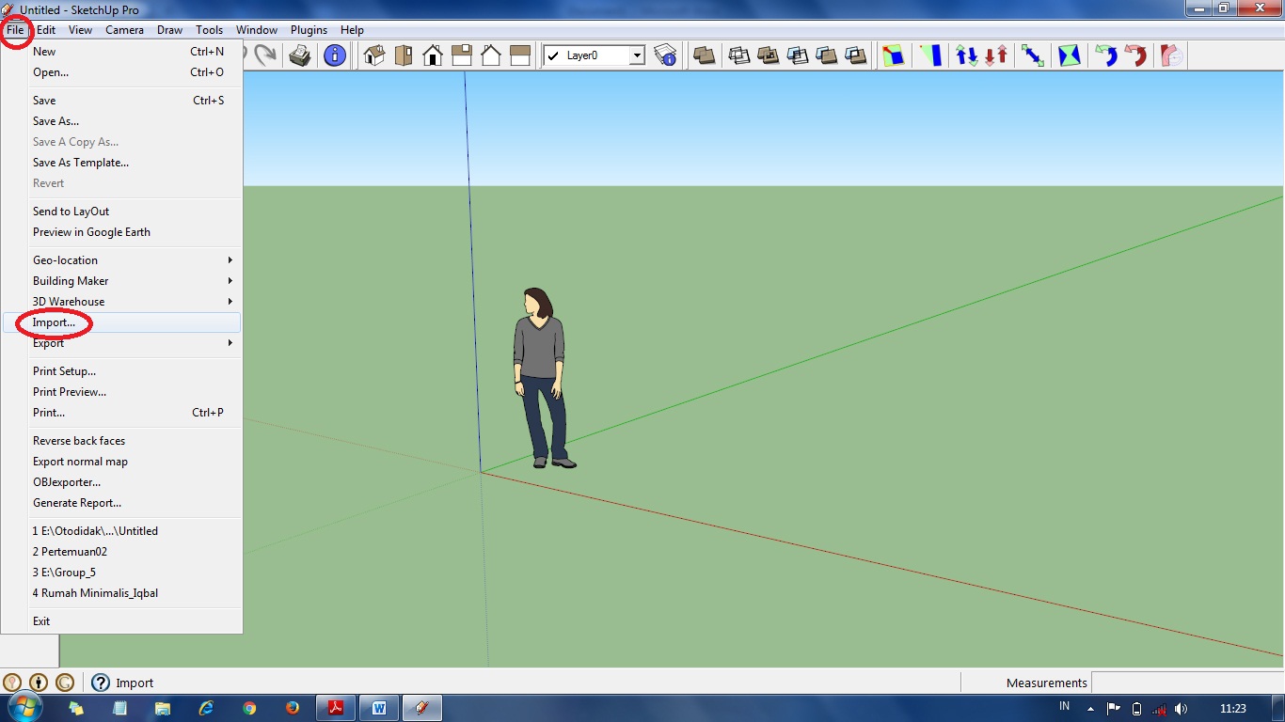Click the Measurements input box

1186,683
